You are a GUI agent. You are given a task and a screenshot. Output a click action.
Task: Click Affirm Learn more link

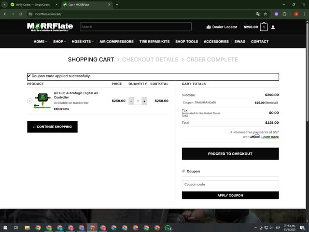pyautogui.click(x=270, y=137)
